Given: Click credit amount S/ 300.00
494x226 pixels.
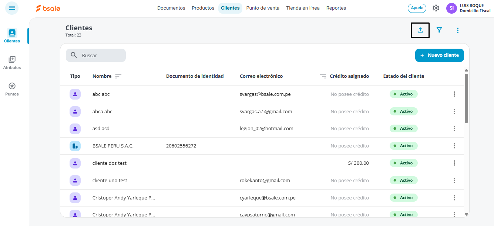Looking at the screenshot, I should point(359,163).
